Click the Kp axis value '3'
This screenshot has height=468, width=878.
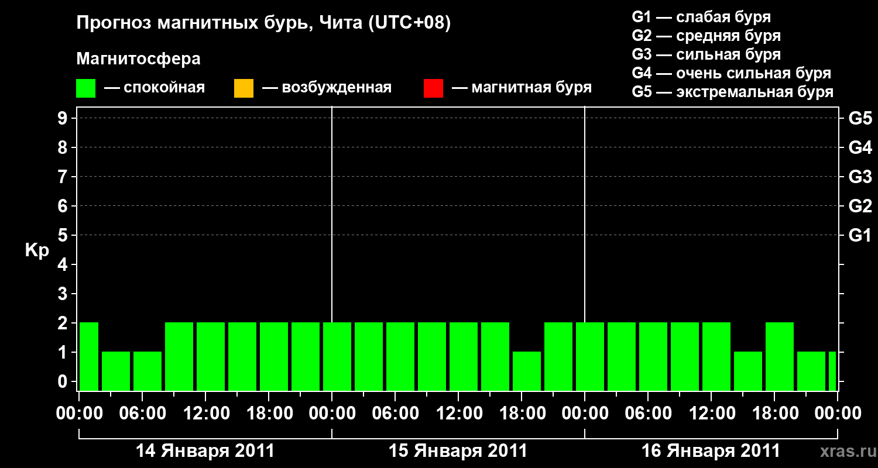coord(64,294)
